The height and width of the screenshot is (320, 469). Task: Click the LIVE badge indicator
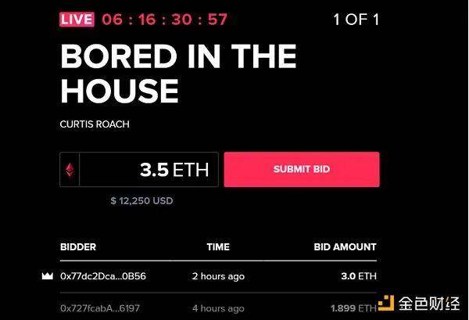(77, 20)
